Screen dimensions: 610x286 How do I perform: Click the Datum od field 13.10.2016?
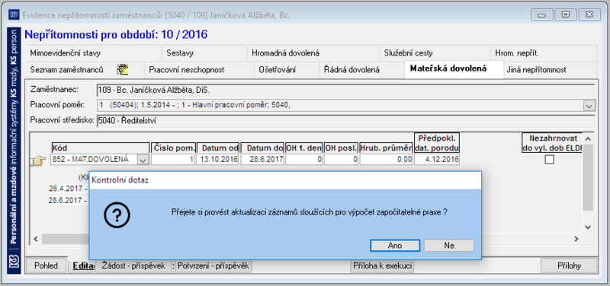coord(217,160)
